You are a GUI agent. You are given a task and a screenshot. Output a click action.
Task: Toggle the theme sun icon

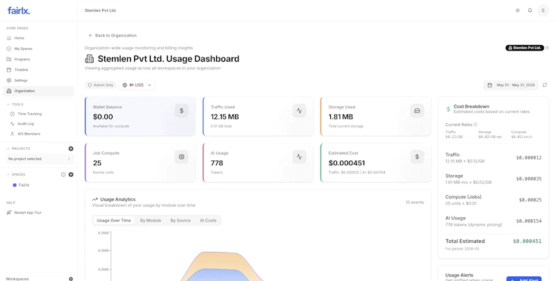pos(518,10)
